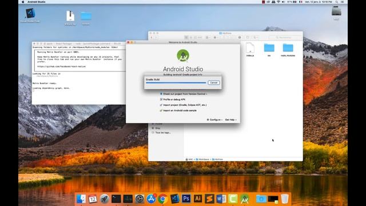The width and height of the screenshot is (366, 206).
Task: Click the Wi-Fi status icon
Action: [279, 2]
